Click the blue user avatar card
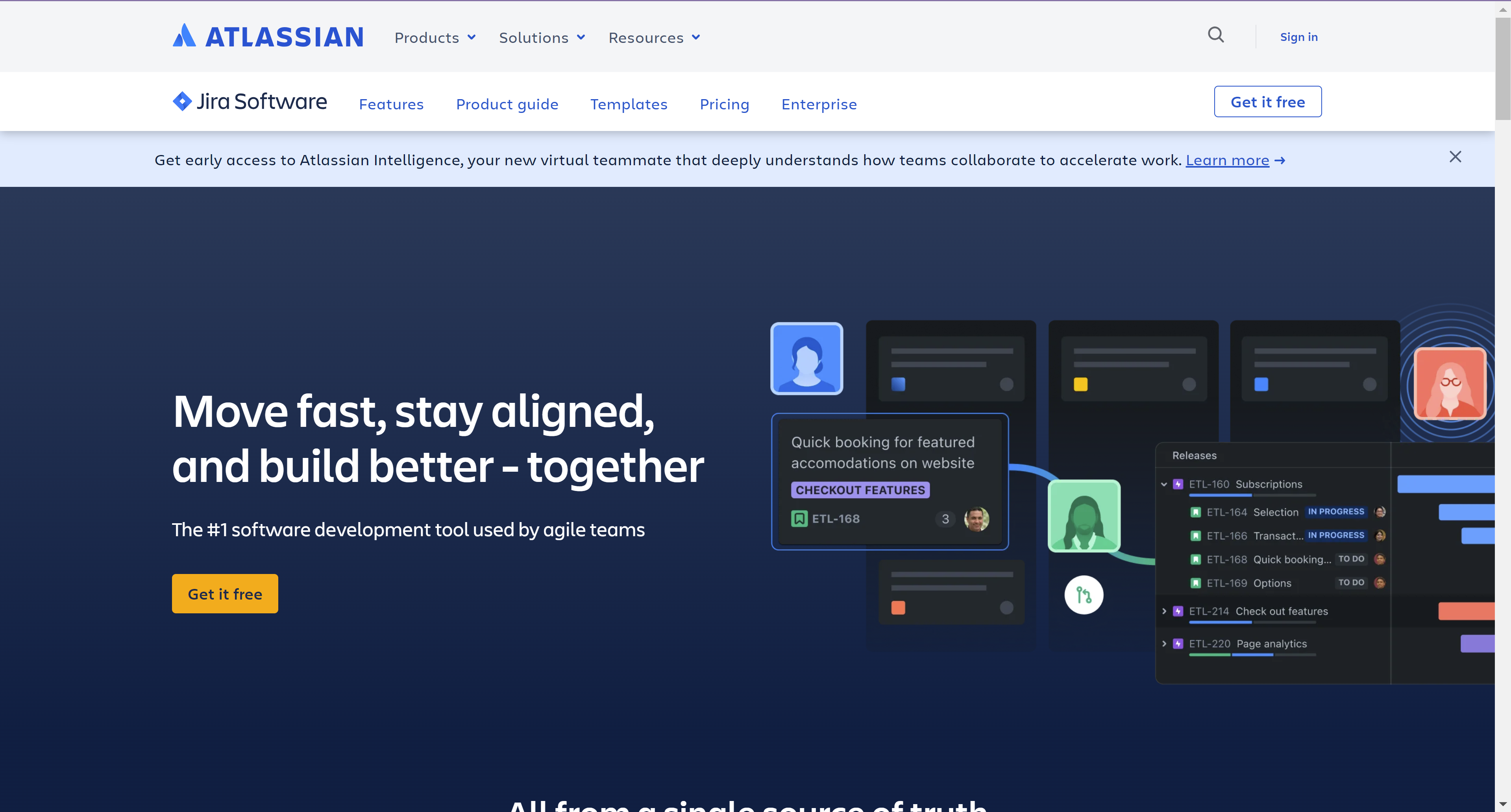The height and width of the screenshot is (812, 1511). 806,358
